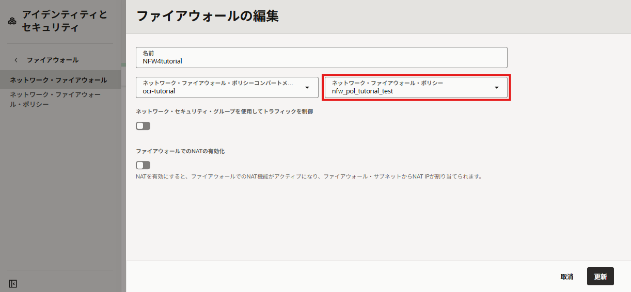Open ネットワーク・ファイアウォール・ポリシー in the sidebar
The width and height of the screenshot is (631, 292).
(x=55, y=100)
